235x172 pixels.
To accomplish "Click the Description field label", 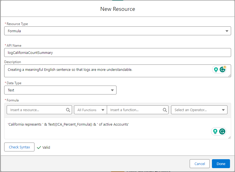I will pyautogui.click(x=13, y=62).
